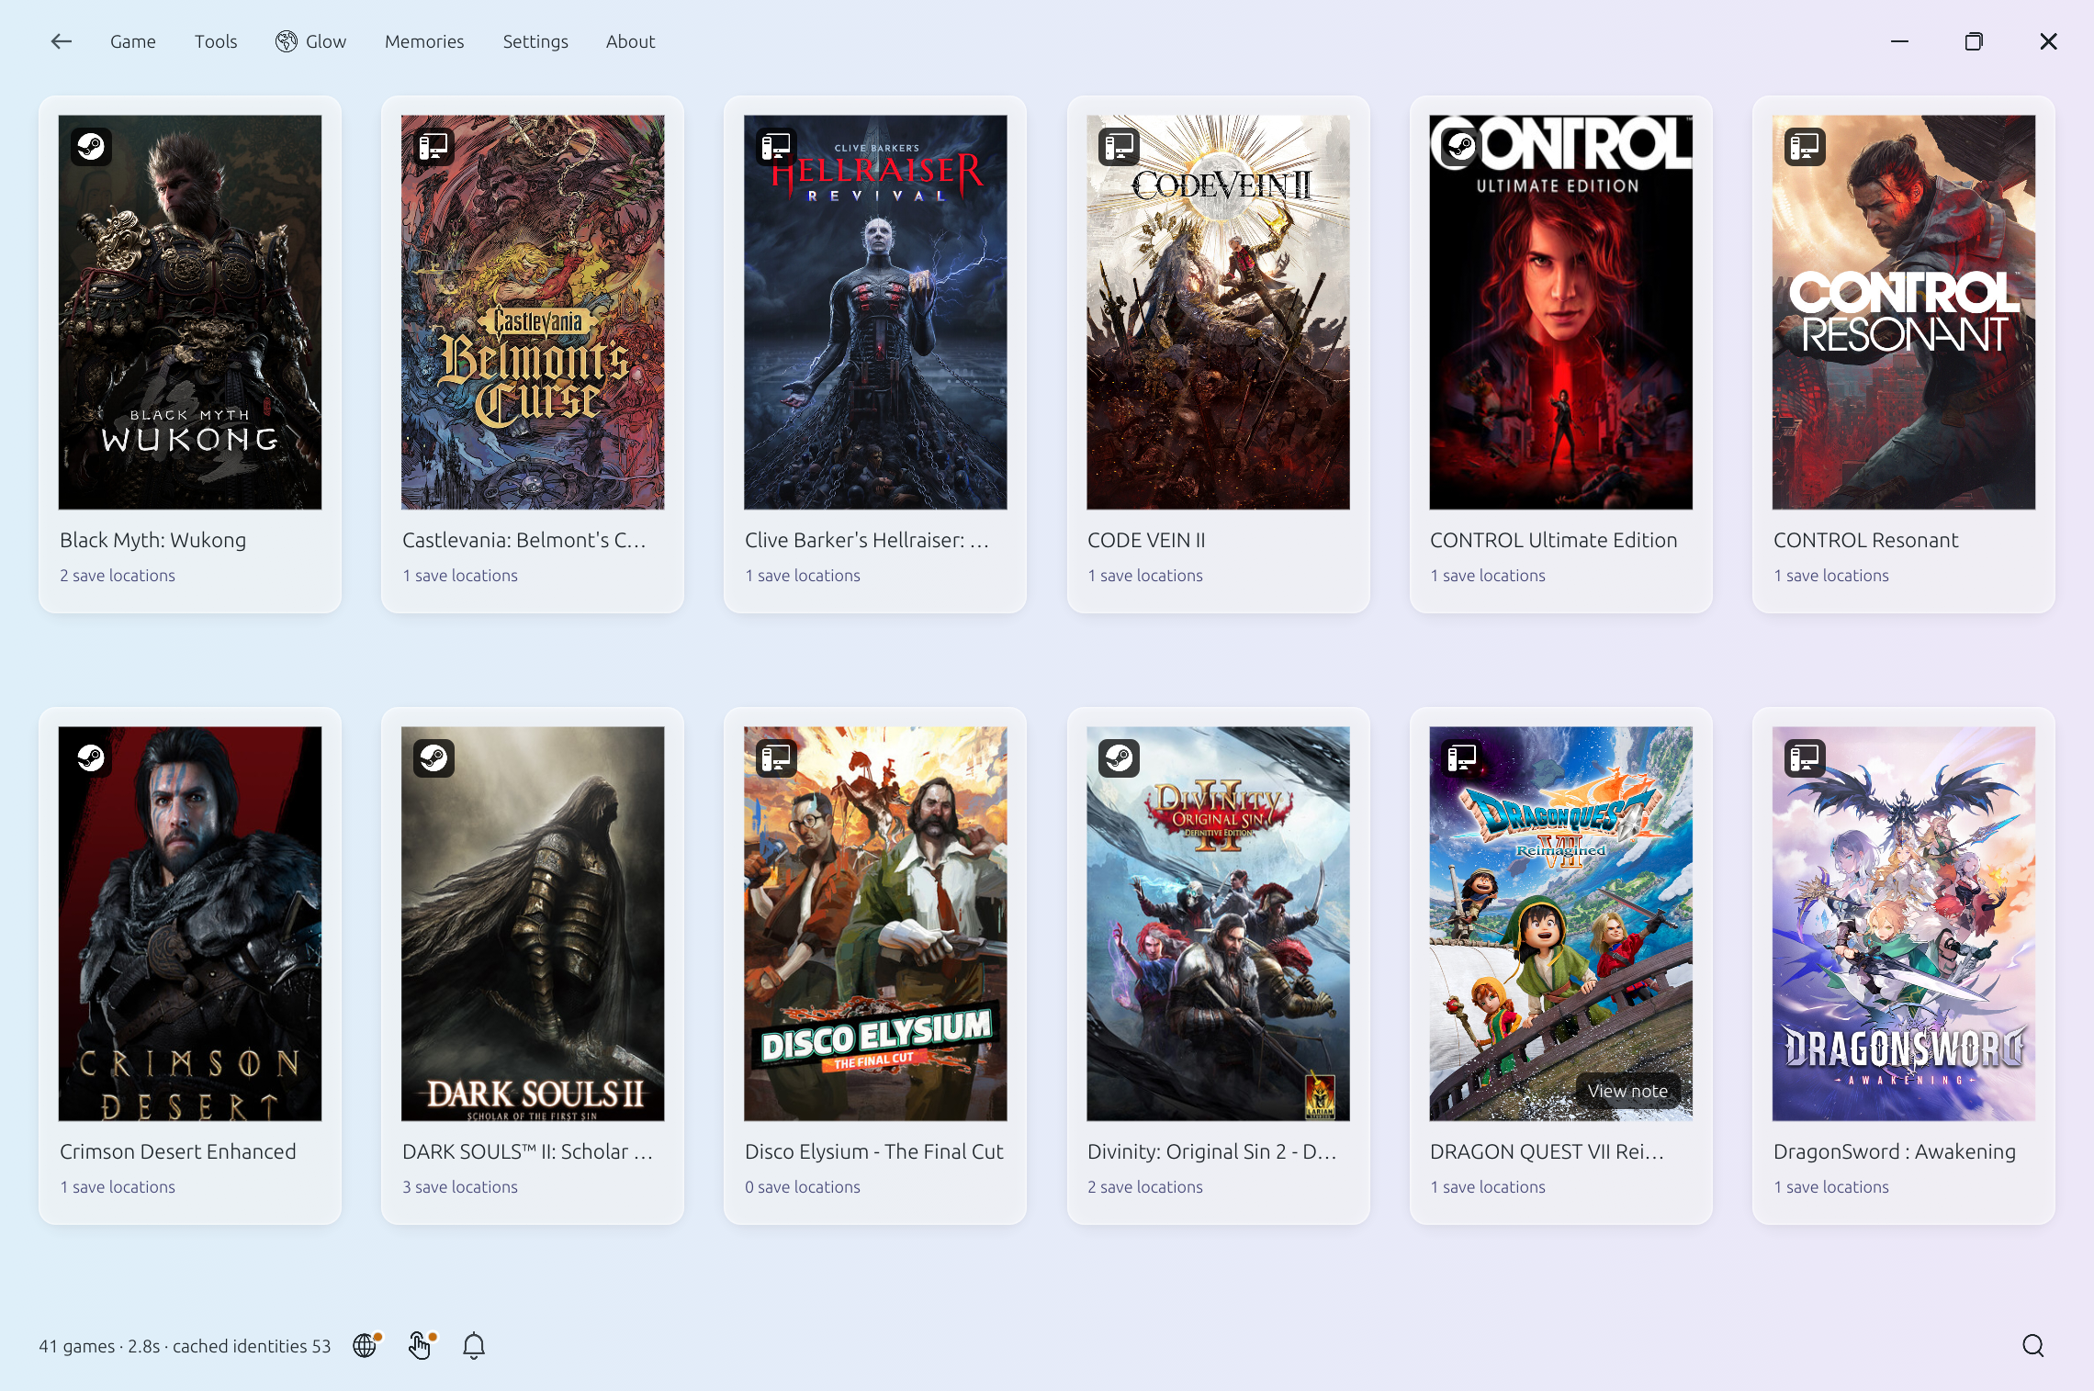The width and height of the screenshot is (2094, 1391).
Task: Click the PC source icon on Castlevania cover
Action: (x=433, y=146)
